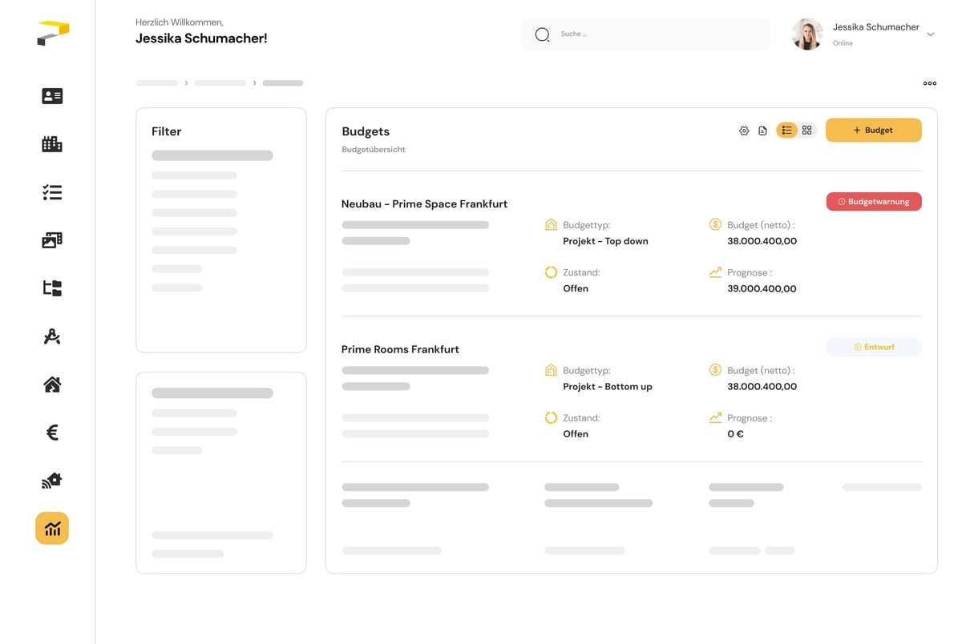Click the Entwurf status badge
This screenshot has height=644, width=962.
874,347
